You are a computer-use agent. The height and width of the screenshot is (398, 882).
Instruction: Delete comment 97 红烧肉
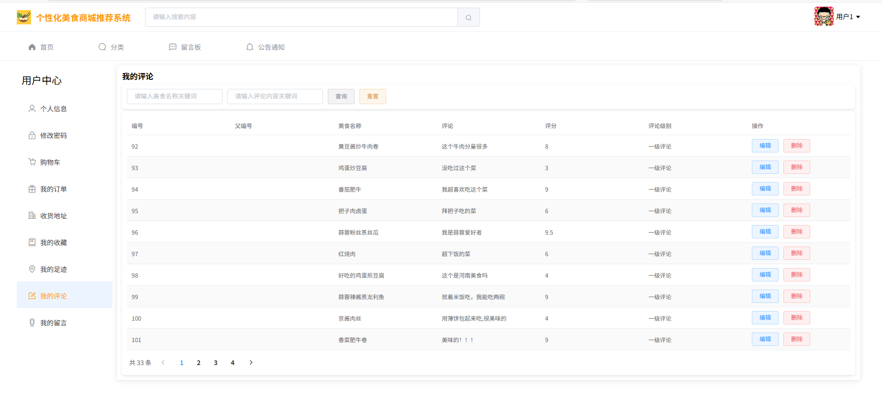pyautogui.click(x=797, y=253)
